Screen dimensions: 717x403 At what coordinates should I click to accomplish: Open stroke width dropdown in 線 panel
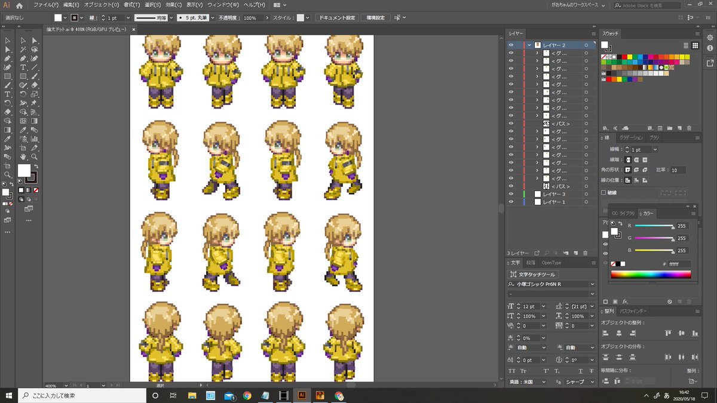[655, 149]
